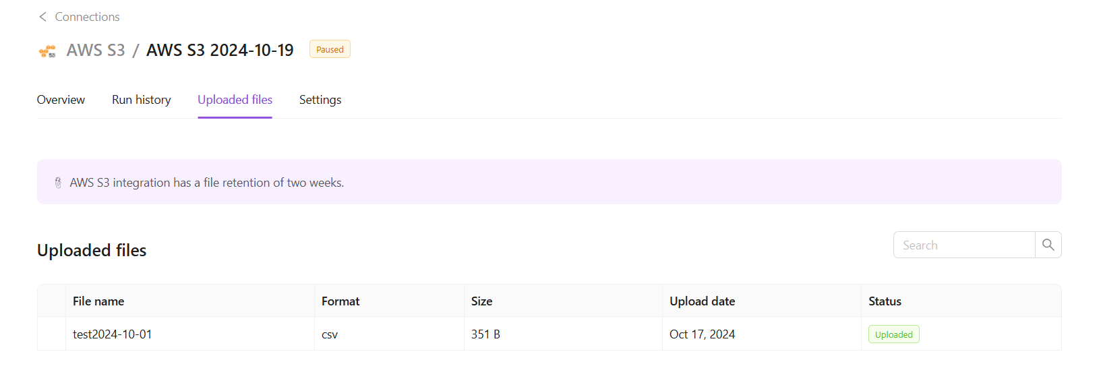
Task: Click the Upload date column header
Action: [x=702, y=301]
